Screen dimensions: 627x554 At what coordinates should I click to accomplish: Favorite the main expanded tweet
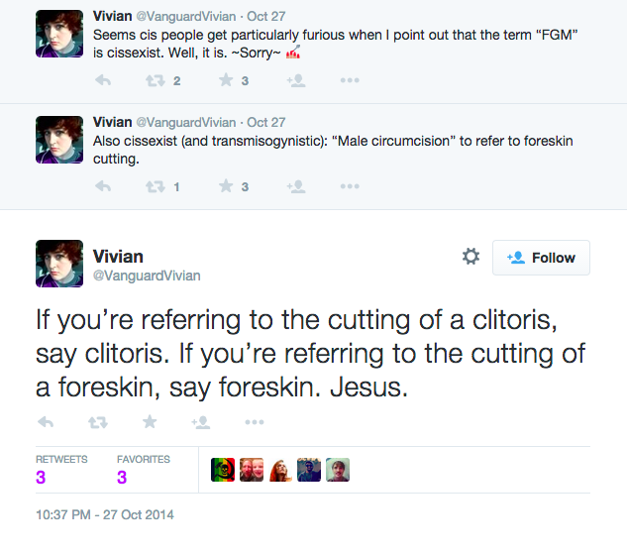click(150, 421)
